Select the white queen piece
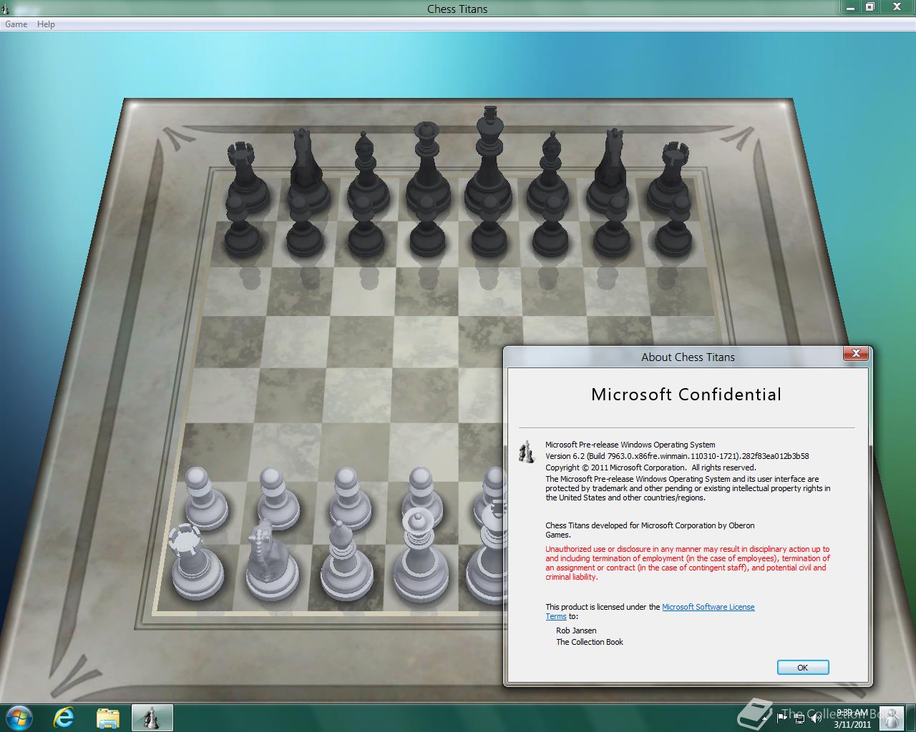Viewport: 916px width, 732px height. 421,556
